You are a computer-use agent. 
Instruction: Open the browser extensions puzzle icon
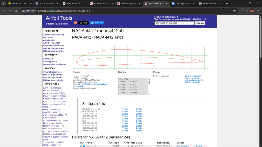[x=243, y=11]
